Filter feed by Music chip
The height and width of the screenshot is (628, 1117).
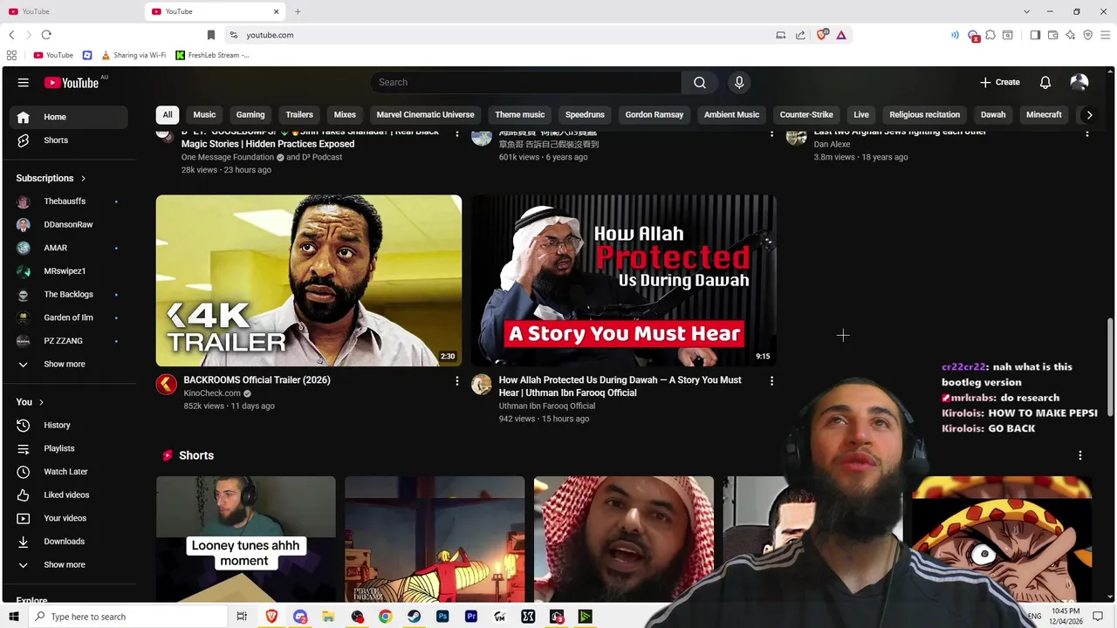(x=204, y=114)
